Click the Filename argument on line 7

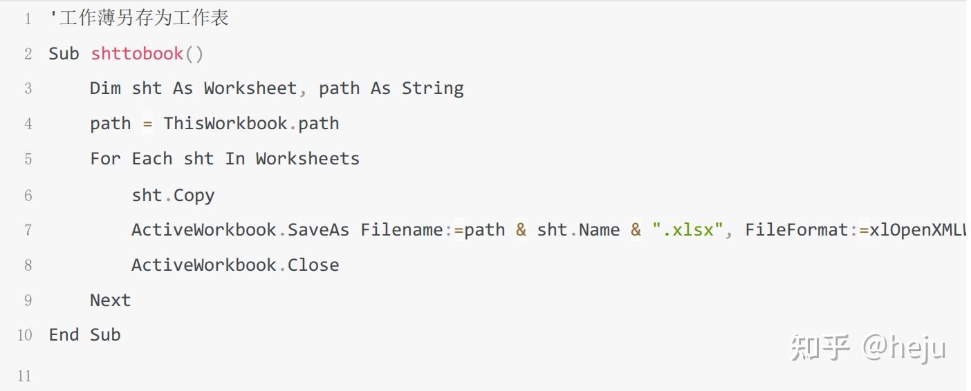click(401, 230)
